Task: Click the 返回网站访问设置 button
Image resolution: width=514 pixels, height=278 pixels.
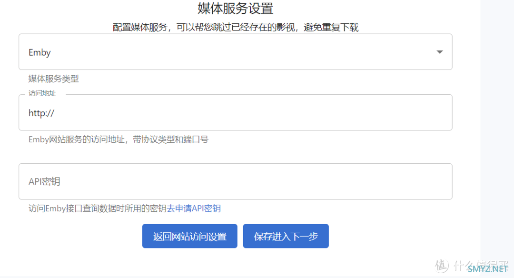Action: tap(190, 236)
